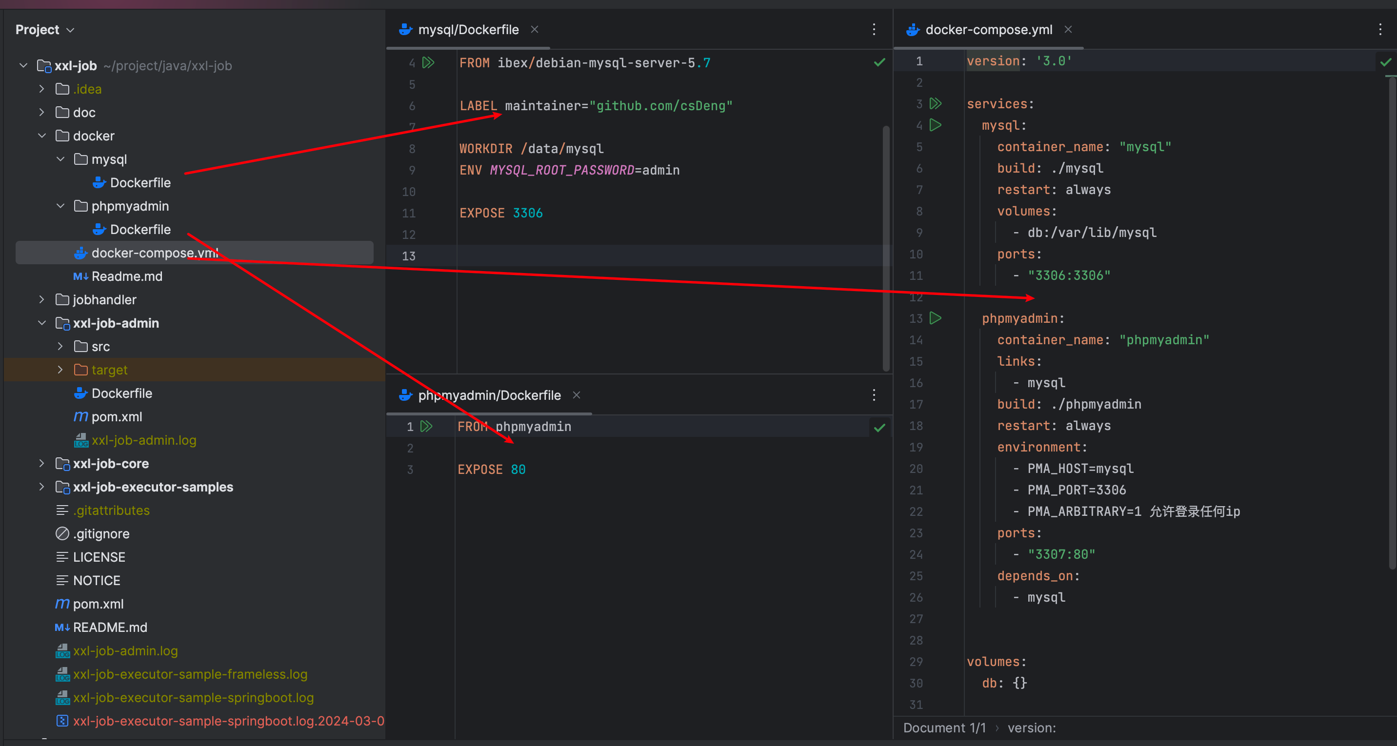1397x746 pixels.
Task: Expand the target folder
Action: [x=60, y=370]
